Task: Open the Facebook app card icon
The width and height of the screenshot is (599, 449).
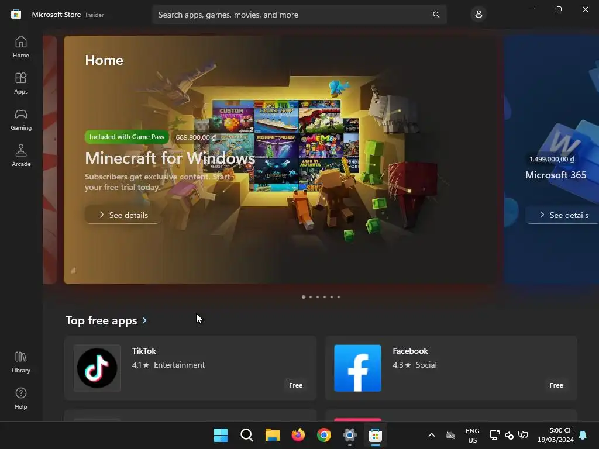Action: [357, 368]
